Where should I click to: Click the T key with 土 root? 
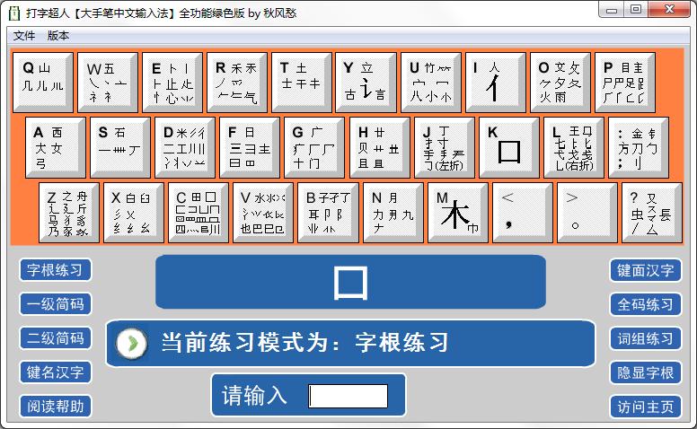[x=302, y=83]
